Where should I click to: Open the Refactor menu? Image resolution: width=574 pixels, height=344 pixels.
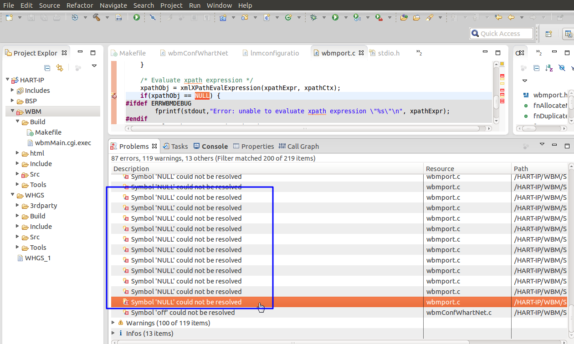pos(80,5)
